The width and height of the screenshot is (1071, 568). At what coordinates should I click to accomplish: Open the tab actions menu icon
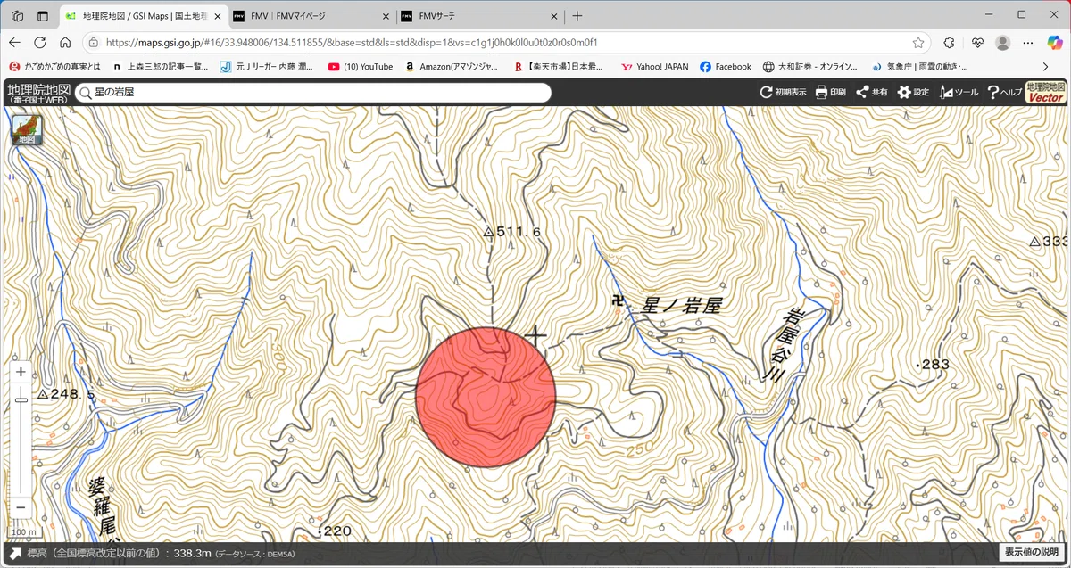point(42,15)
